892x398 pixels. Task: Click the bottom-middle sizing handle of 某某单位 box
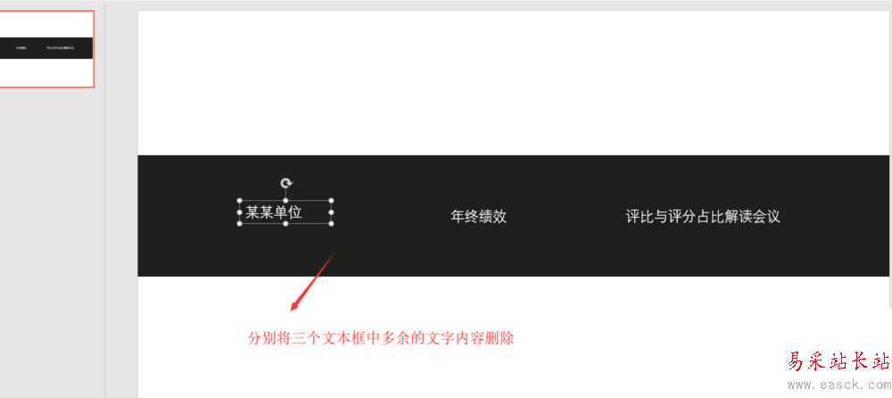[285, 224]
